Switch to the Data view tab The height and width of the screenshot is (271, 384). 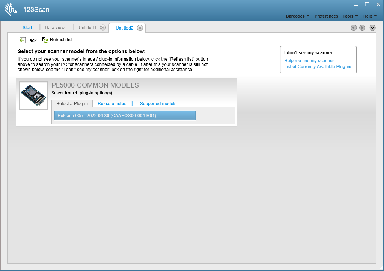(54, 28)
